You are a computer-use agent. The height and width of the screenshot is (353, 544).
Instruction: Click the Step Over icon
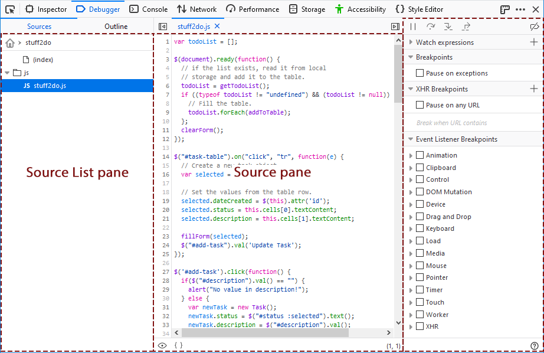click(431, 26)
